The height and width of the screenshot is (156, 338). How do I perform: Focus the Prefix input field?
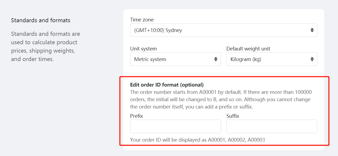175,126
